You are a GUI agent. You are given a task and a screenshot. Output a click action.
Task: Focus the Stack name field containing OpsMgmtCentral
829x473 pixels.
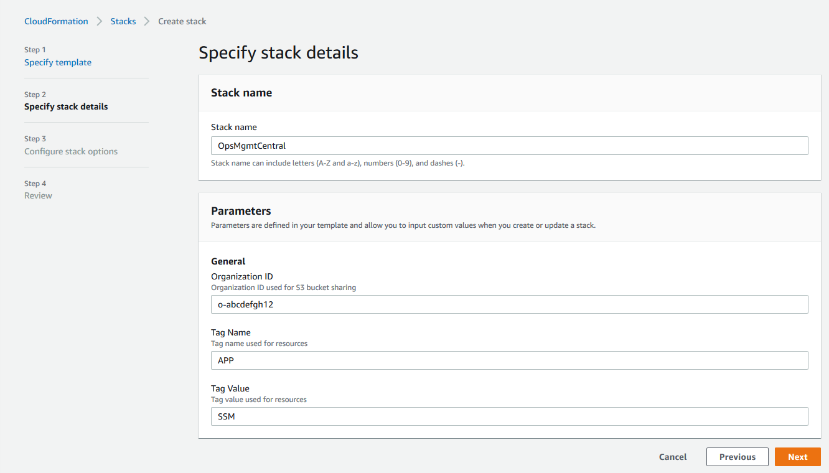point(510,146)
